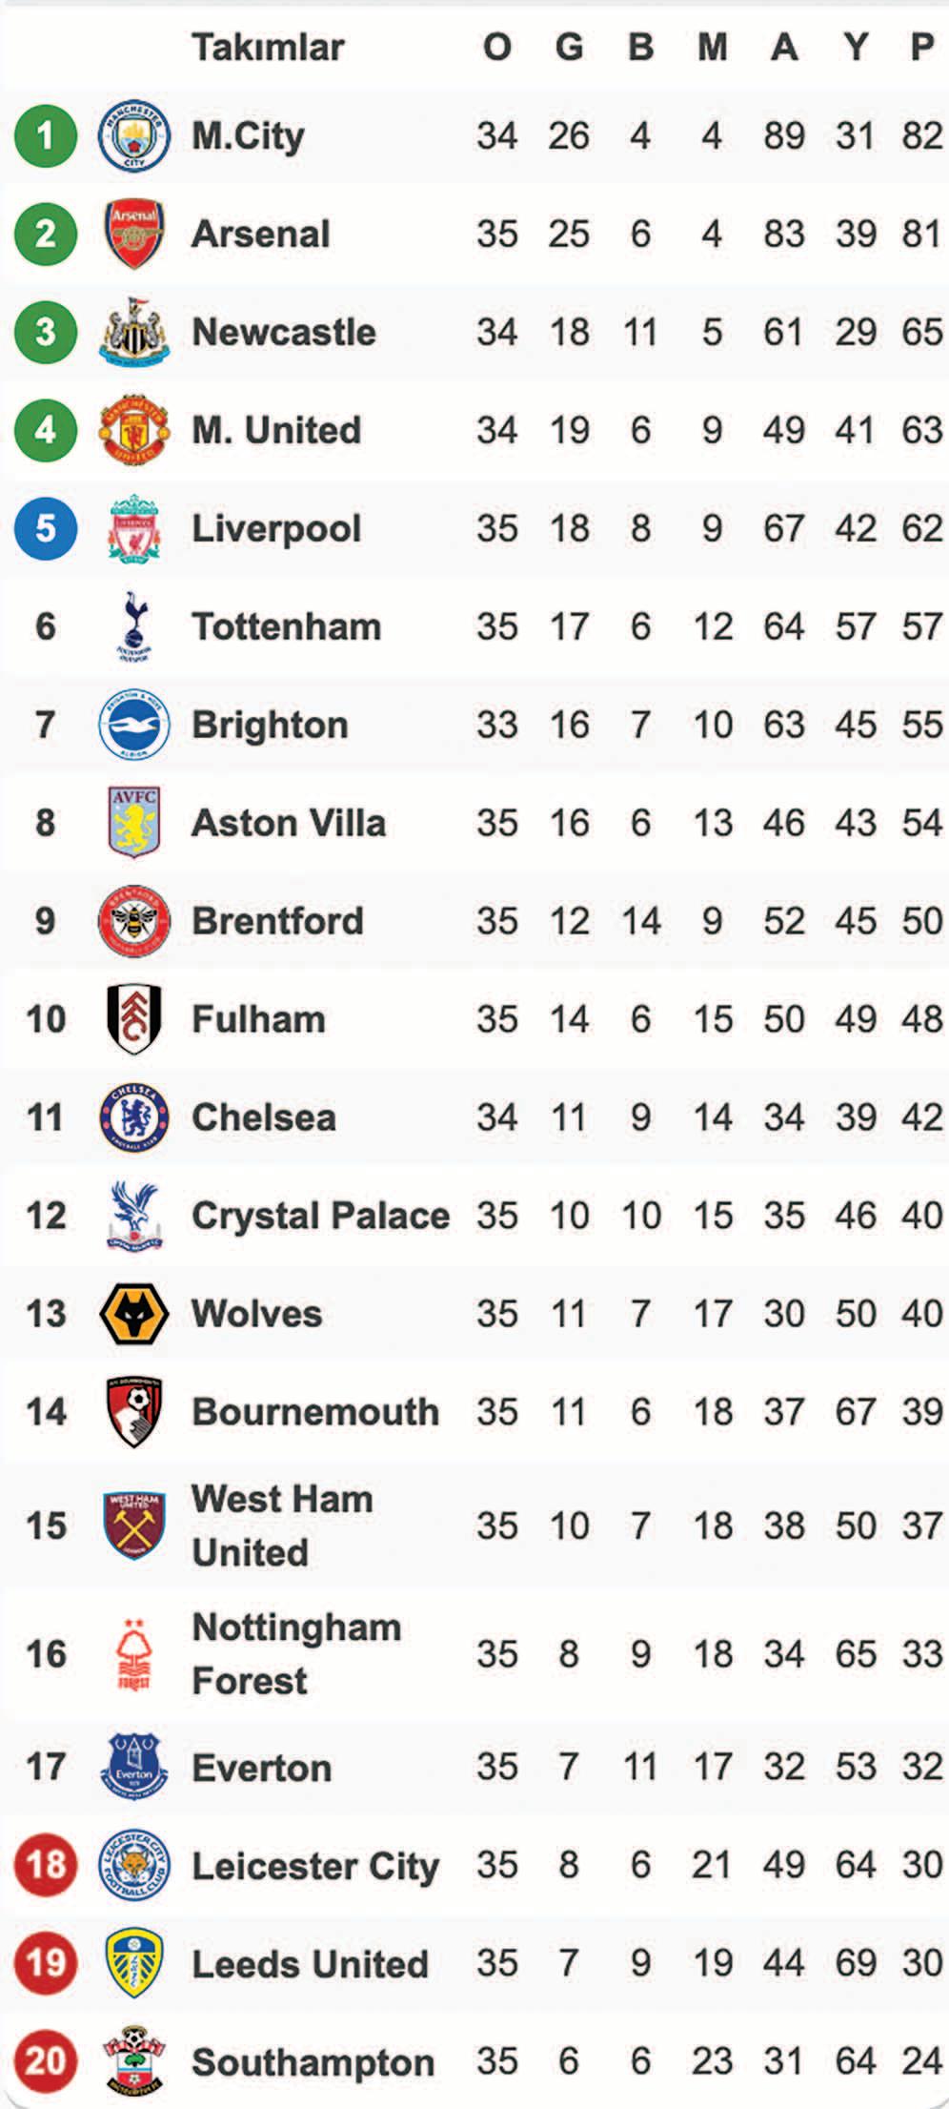Click the Crystal Palace team name
Viewport: 949px width, 2109px height.
(x=320, y=1216)
